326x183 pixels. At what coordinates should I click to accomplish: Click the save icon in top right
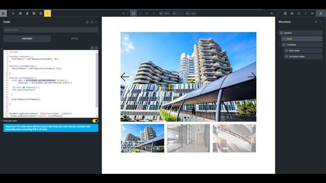321,14
